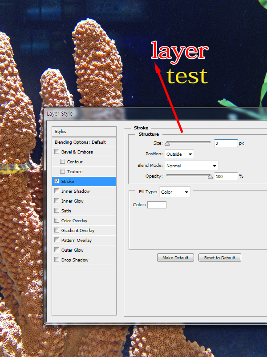Viewport: 267px width, 357px height.
Task: Open the Fill Type dropdown set to Color
Action: click(x=175, y=192)
